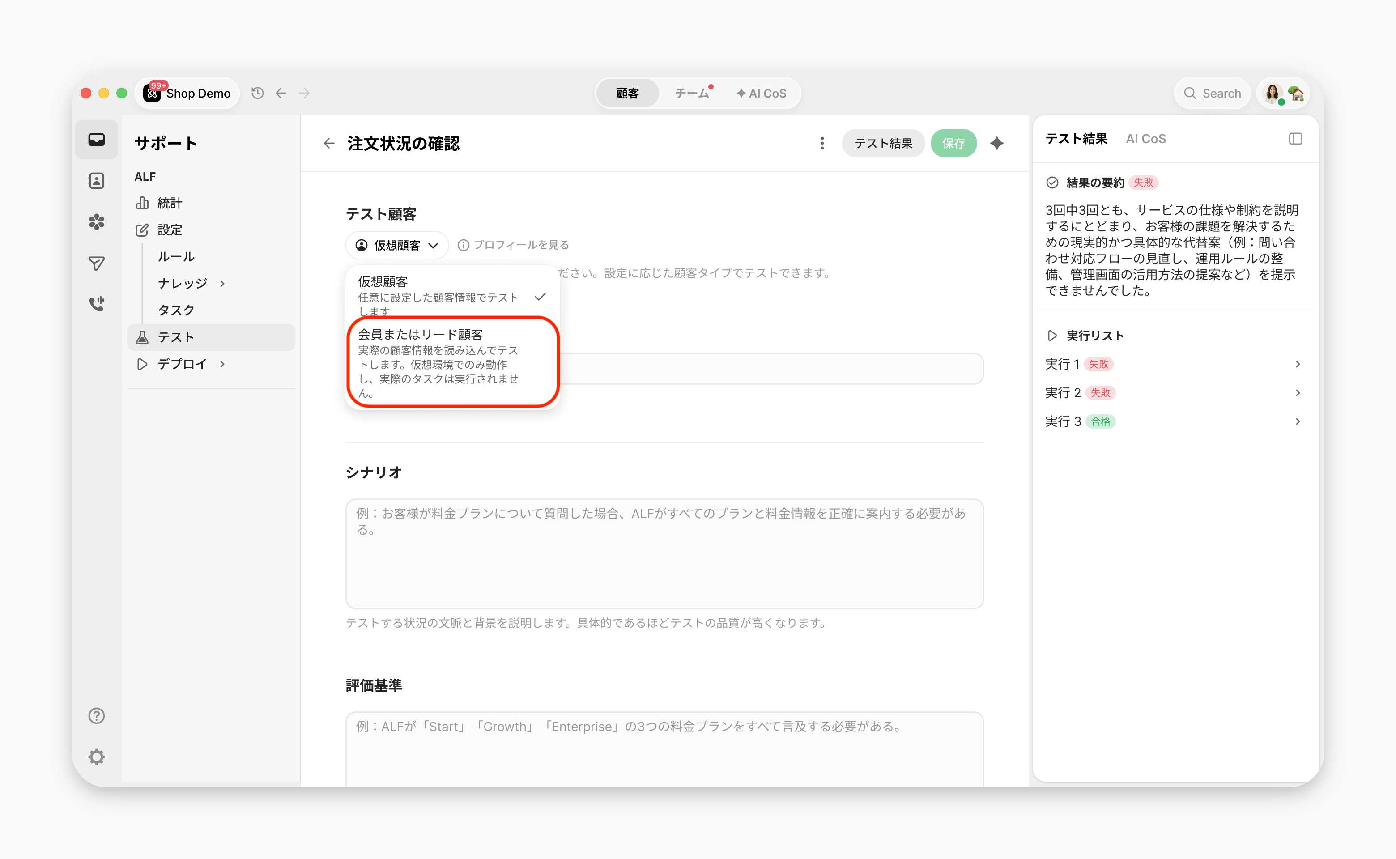Switch to the チーム top tab
The height and width of the screenshot is (859, 1396).
(692, 93)
